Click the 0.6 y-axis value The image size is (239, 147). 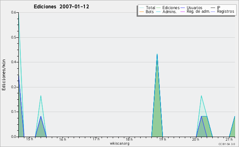click(14, 12)
